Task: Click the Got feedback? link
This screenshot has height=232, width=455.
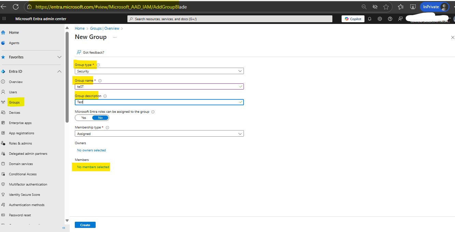Action: pos(94,52)
